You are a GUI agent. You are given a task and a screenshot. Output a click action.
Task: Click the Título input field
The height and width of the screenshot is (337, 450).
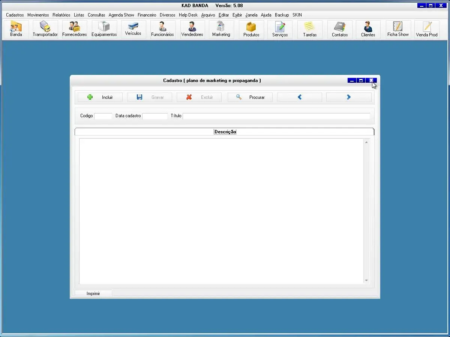pos(276,116)
